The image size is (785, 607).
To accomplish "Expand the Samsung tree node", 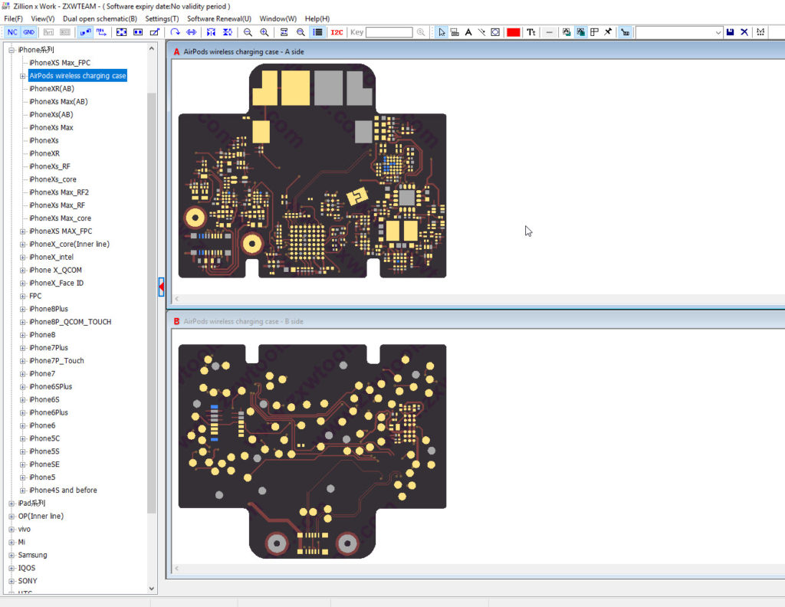I will 11,555.
